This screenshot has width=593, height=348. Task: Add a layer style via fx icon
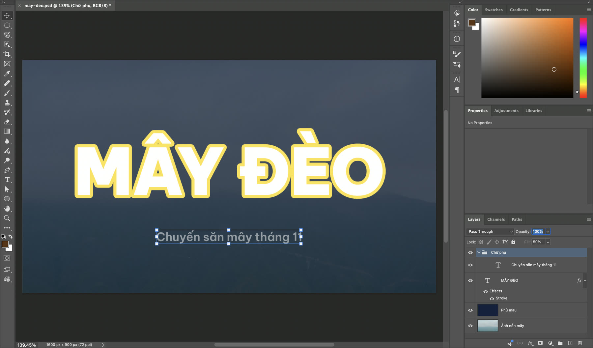pyautogui.click(x=530, y=343)
